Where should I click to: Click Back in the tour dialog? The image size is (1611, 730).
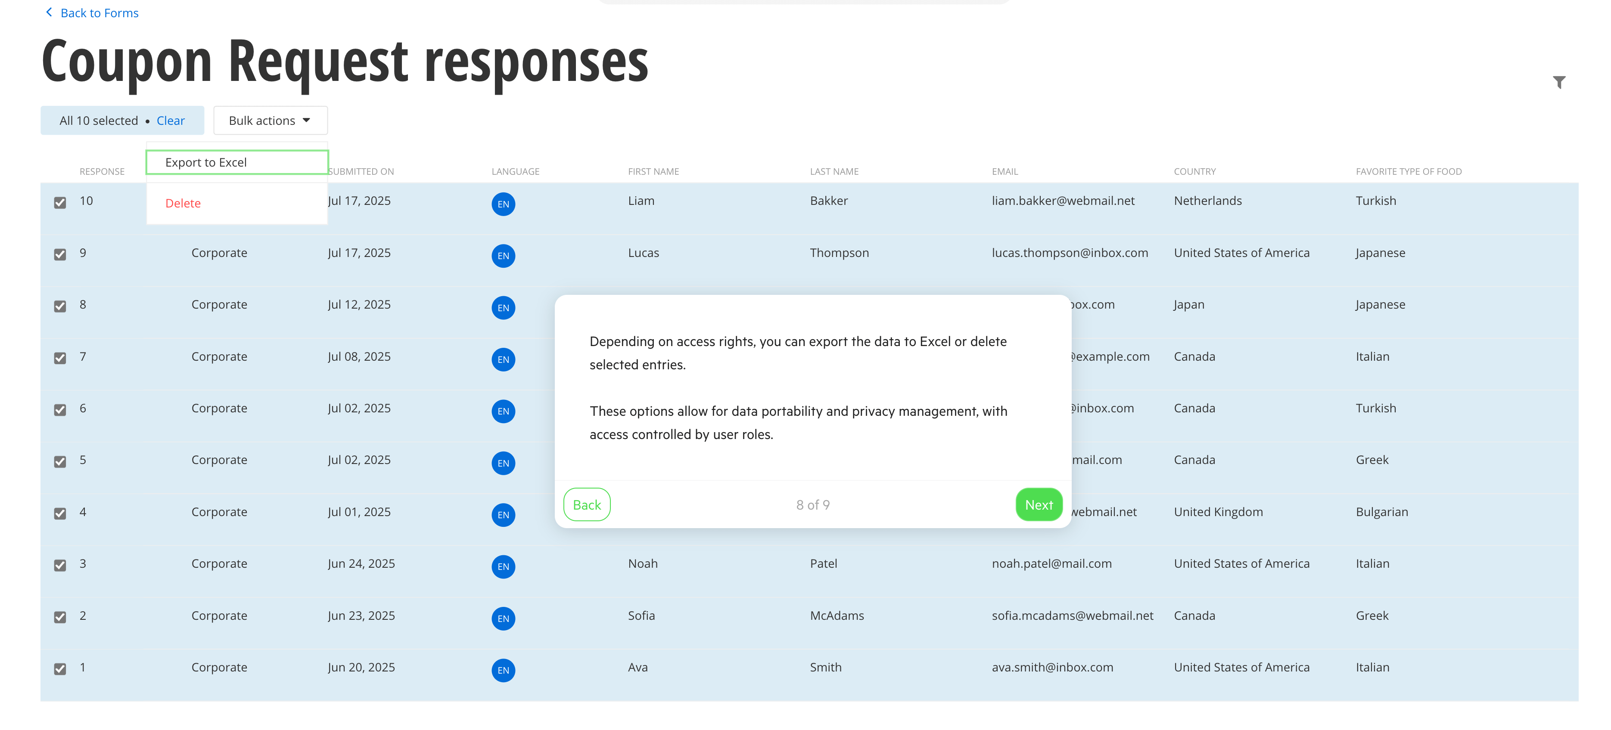pos(586,504)
